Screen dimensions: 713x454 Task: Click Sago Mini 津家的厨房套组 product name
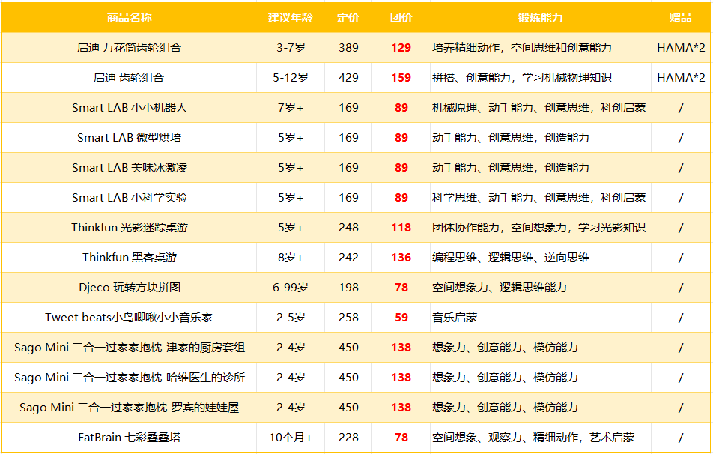(x=129, y=348)
